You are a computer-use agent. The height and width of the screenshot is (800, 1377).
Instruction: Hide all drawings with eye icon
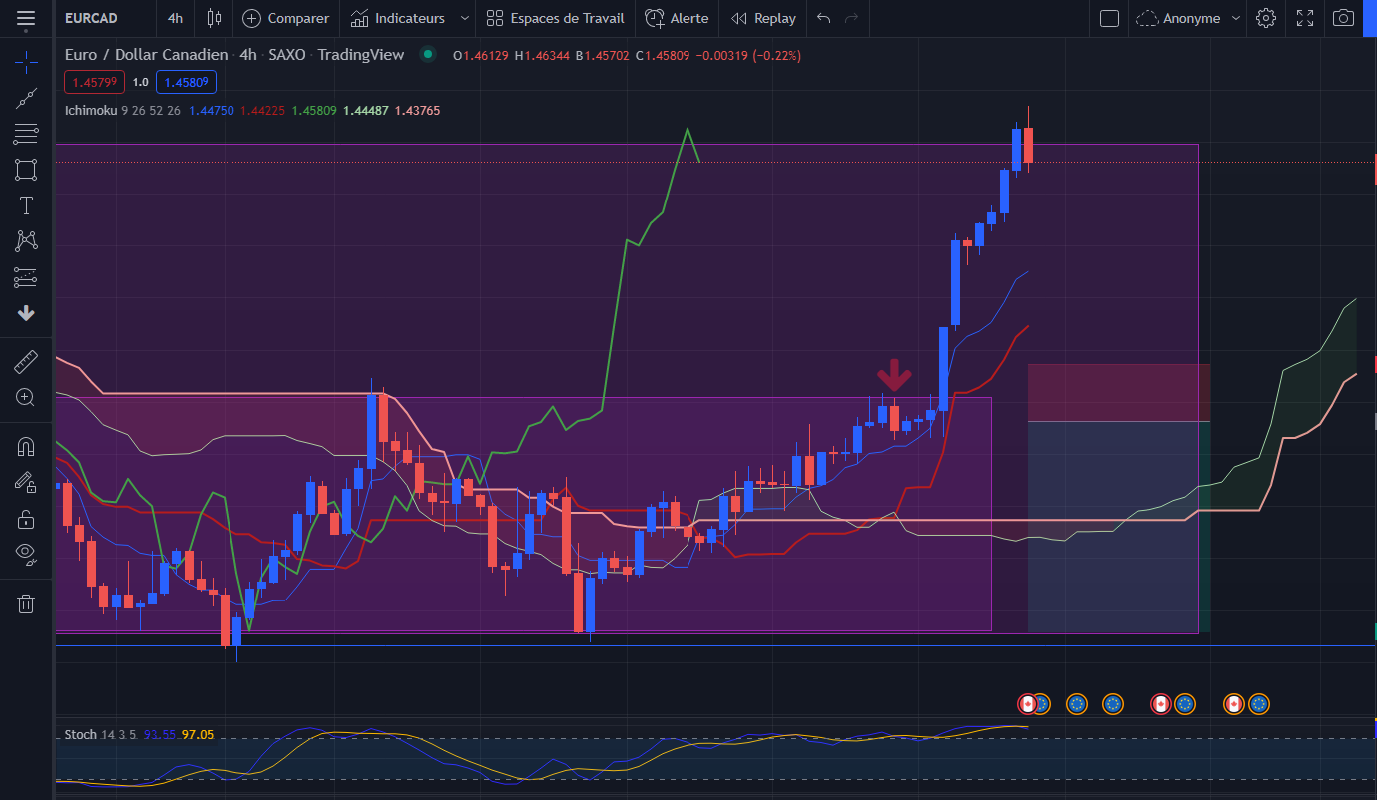click(26, 553)
